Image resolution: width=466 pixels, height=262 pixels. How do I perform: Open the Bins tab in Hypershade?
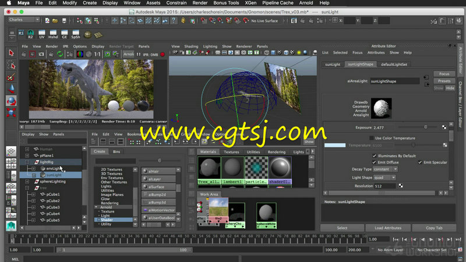(116, 151)
